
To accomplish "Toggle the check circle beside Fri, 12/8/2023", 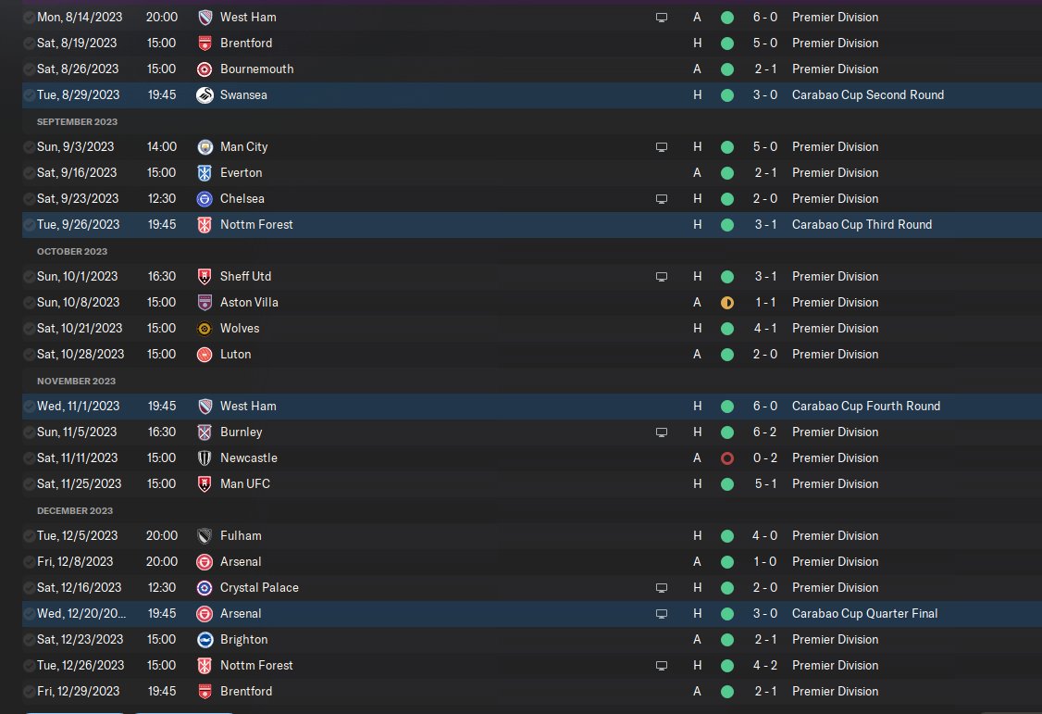I will point(29,562).
